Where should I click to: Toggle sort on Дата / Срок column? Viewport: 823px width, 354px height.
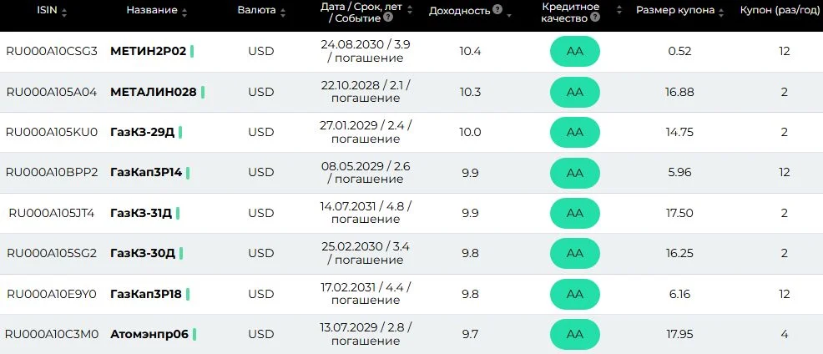tap(410, 9)
